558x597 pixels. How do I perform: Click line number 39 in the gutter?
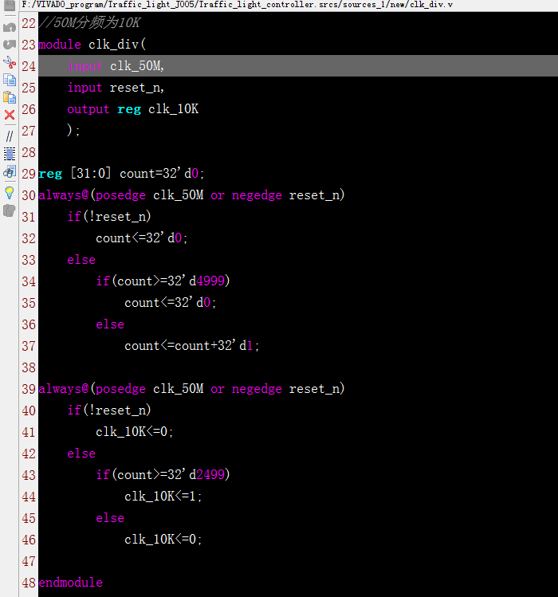click(x=28, y=389)
